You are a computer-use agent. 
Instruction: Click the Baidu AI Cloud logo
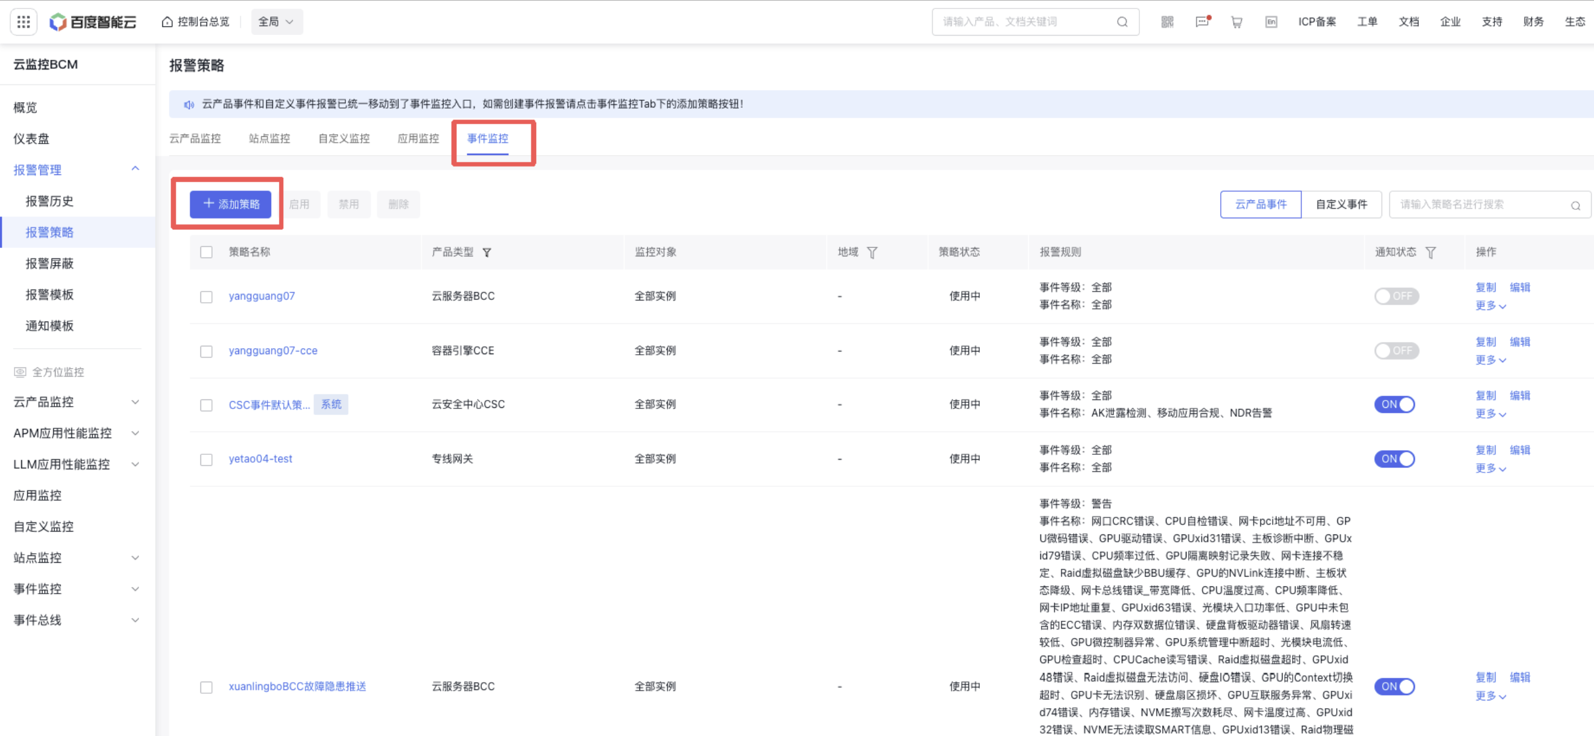(93, 22)
